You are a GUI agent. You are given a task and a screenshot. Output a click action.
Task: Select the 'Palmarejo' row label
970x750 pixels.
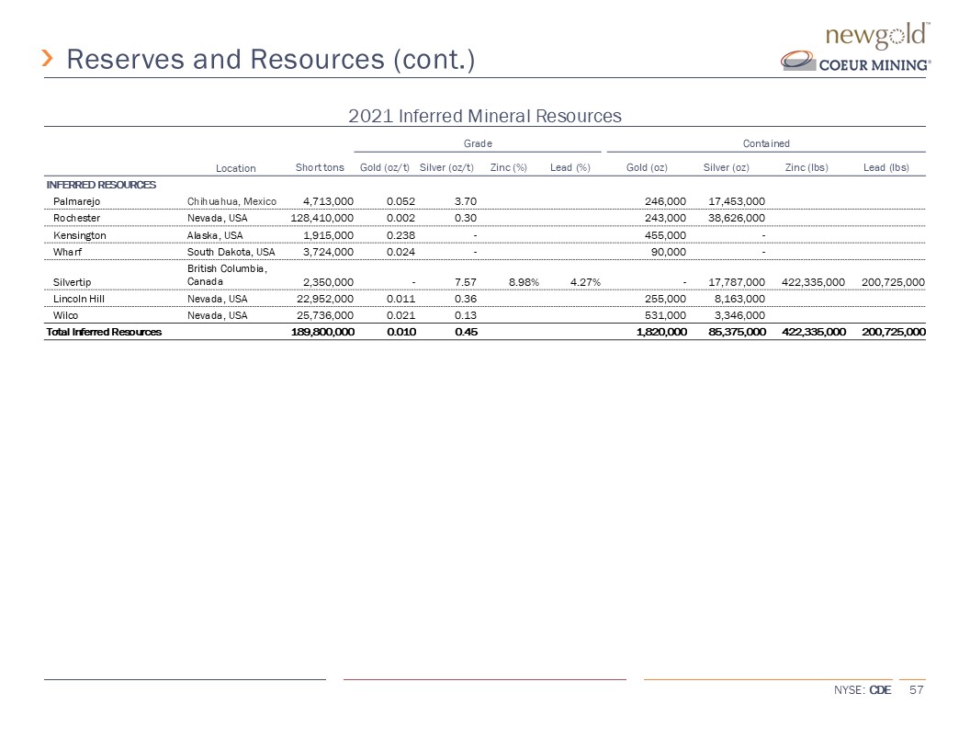(x=77, y=201)
